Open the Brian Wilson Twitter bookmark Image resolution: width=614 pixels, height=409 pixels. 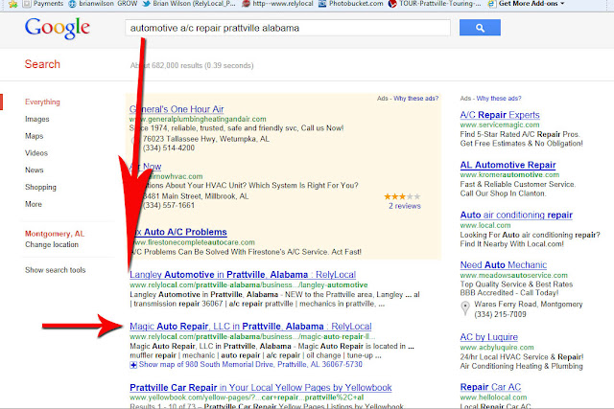click(x=189, y=4)
